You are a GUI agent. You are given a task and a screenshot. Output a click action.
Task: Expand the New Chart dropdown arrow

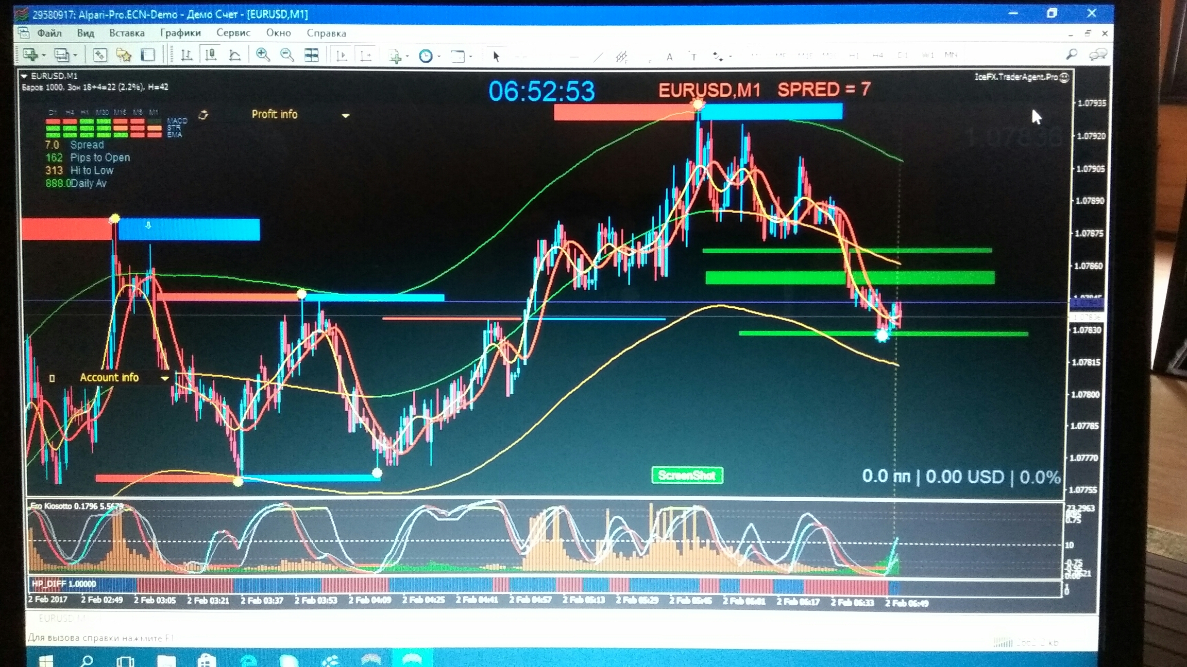[44, 55]
